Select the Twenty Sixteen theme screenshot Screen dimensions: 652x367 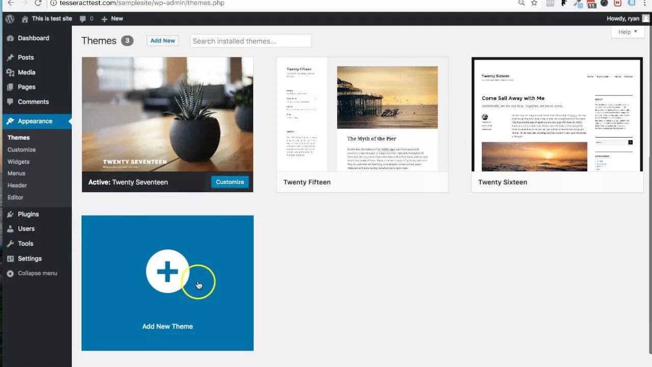(x=557, y=114)
